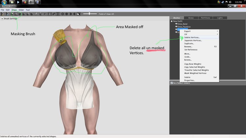Open the Slider menu in the menu bar
This screenshot has width=246, height=138.
[x=21, y=10]
